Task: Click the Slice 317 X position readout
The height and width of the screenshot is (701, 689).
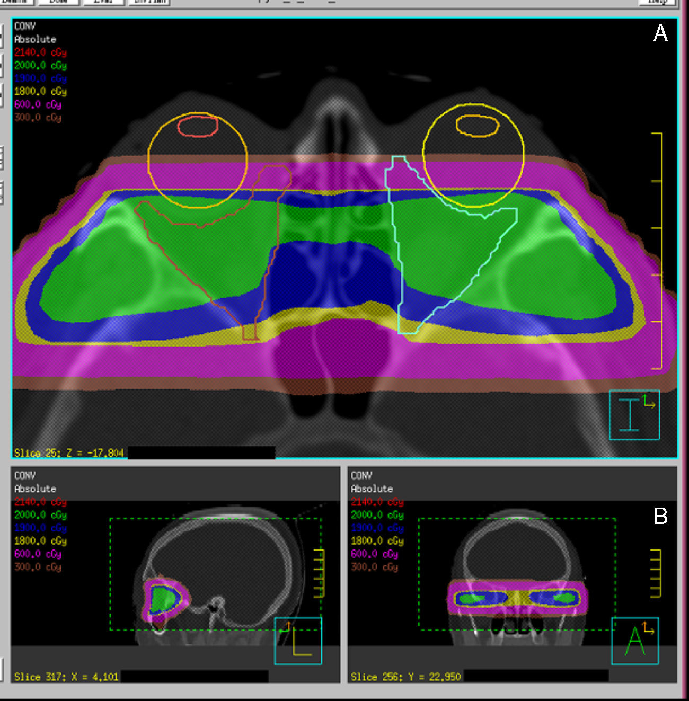Action: point(66,677)
